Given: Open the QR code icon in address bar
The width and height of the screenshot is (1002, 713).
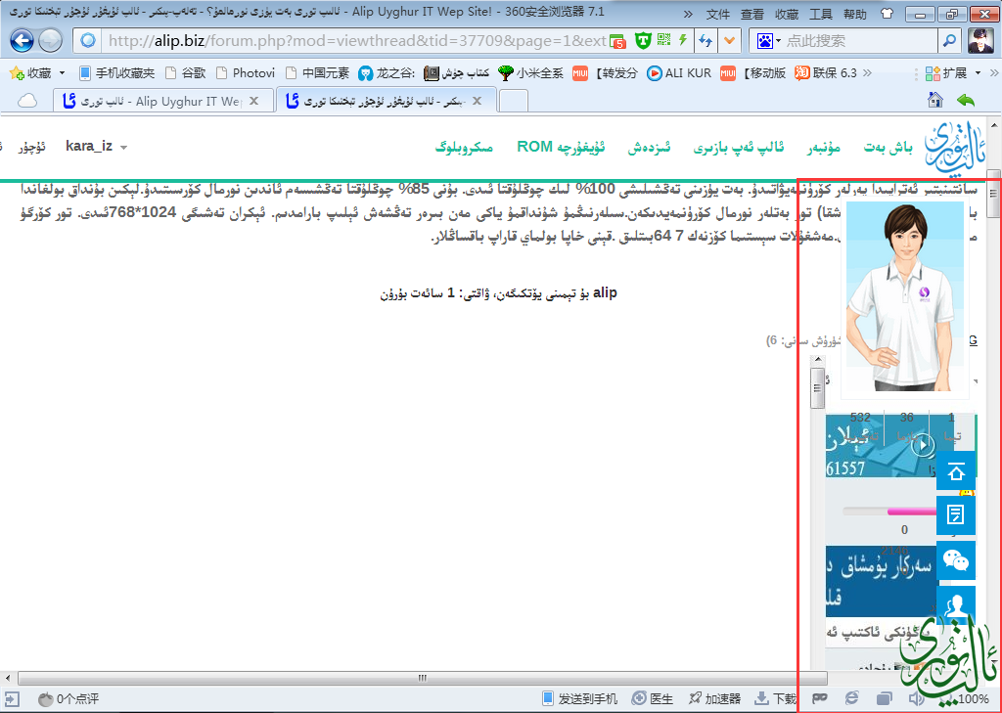Looking at the screenshot, I should pyautogui.click(x=664, y=40).
